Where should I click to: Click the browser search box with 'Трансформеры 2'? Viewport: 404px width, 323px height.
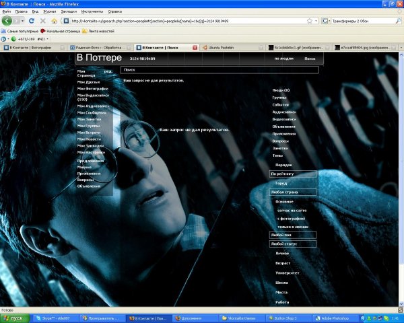pyautogui.click(x=364, y=21)
